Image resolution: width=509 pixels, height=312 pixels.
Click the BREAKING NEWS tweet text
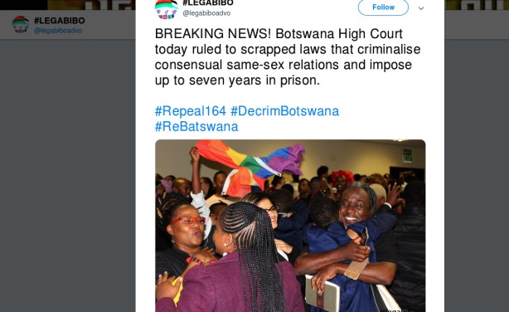(x=288, y=57)
